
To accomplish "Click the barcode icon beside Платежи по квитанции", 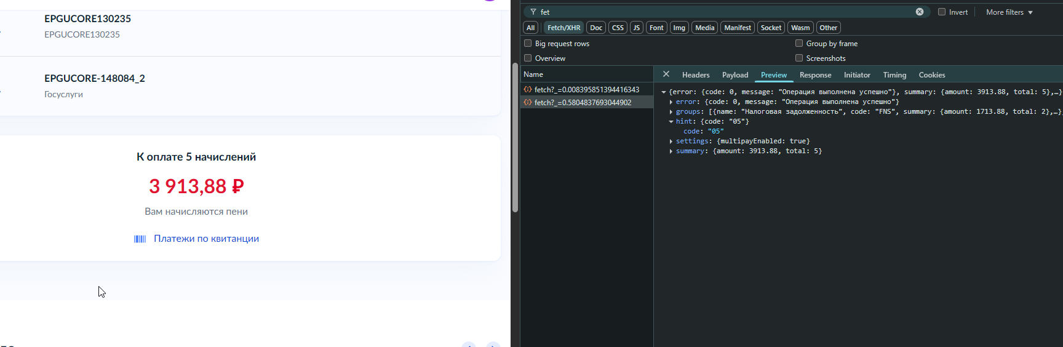I will pos(140,239).
